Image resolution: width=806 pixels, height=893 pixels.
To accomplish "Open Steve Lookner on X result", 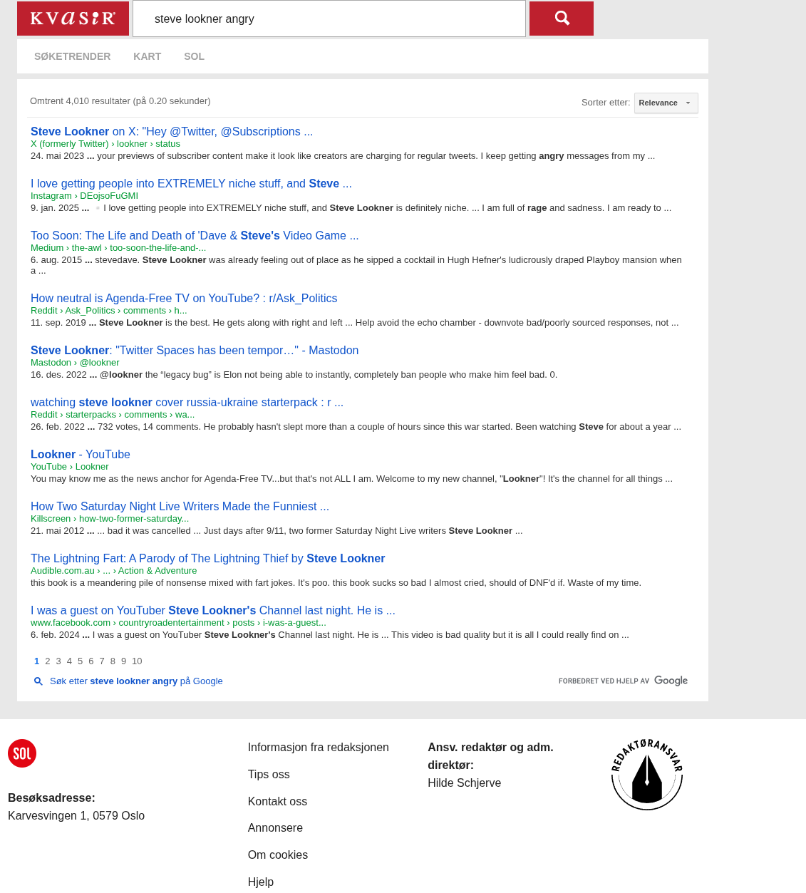I will [172, 131].
